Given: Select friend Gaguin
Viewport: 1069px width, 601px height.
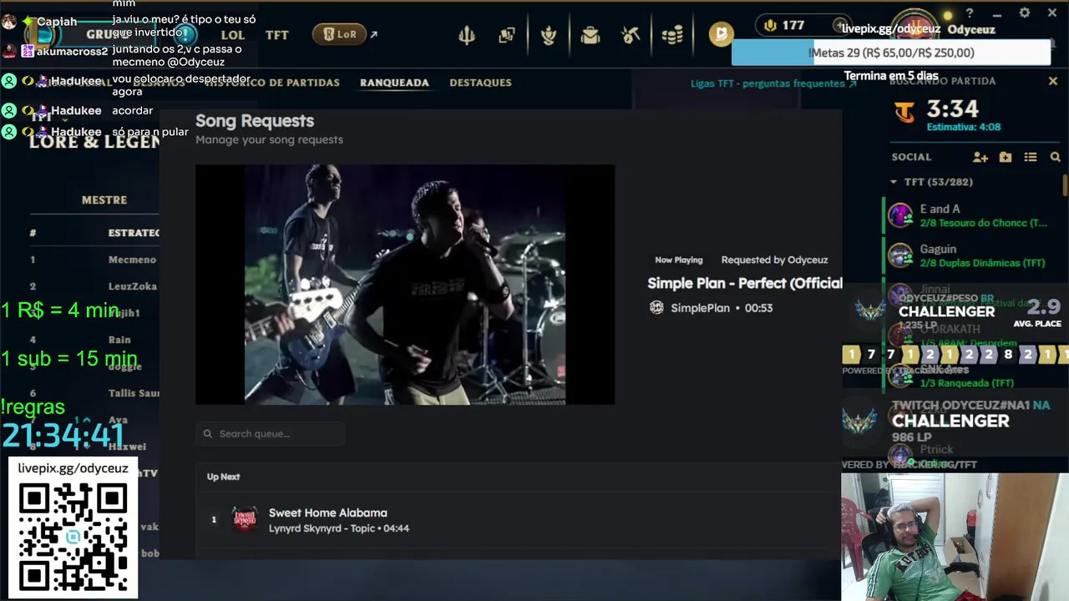Looking at the screenshot, I should tap(969, 255).
